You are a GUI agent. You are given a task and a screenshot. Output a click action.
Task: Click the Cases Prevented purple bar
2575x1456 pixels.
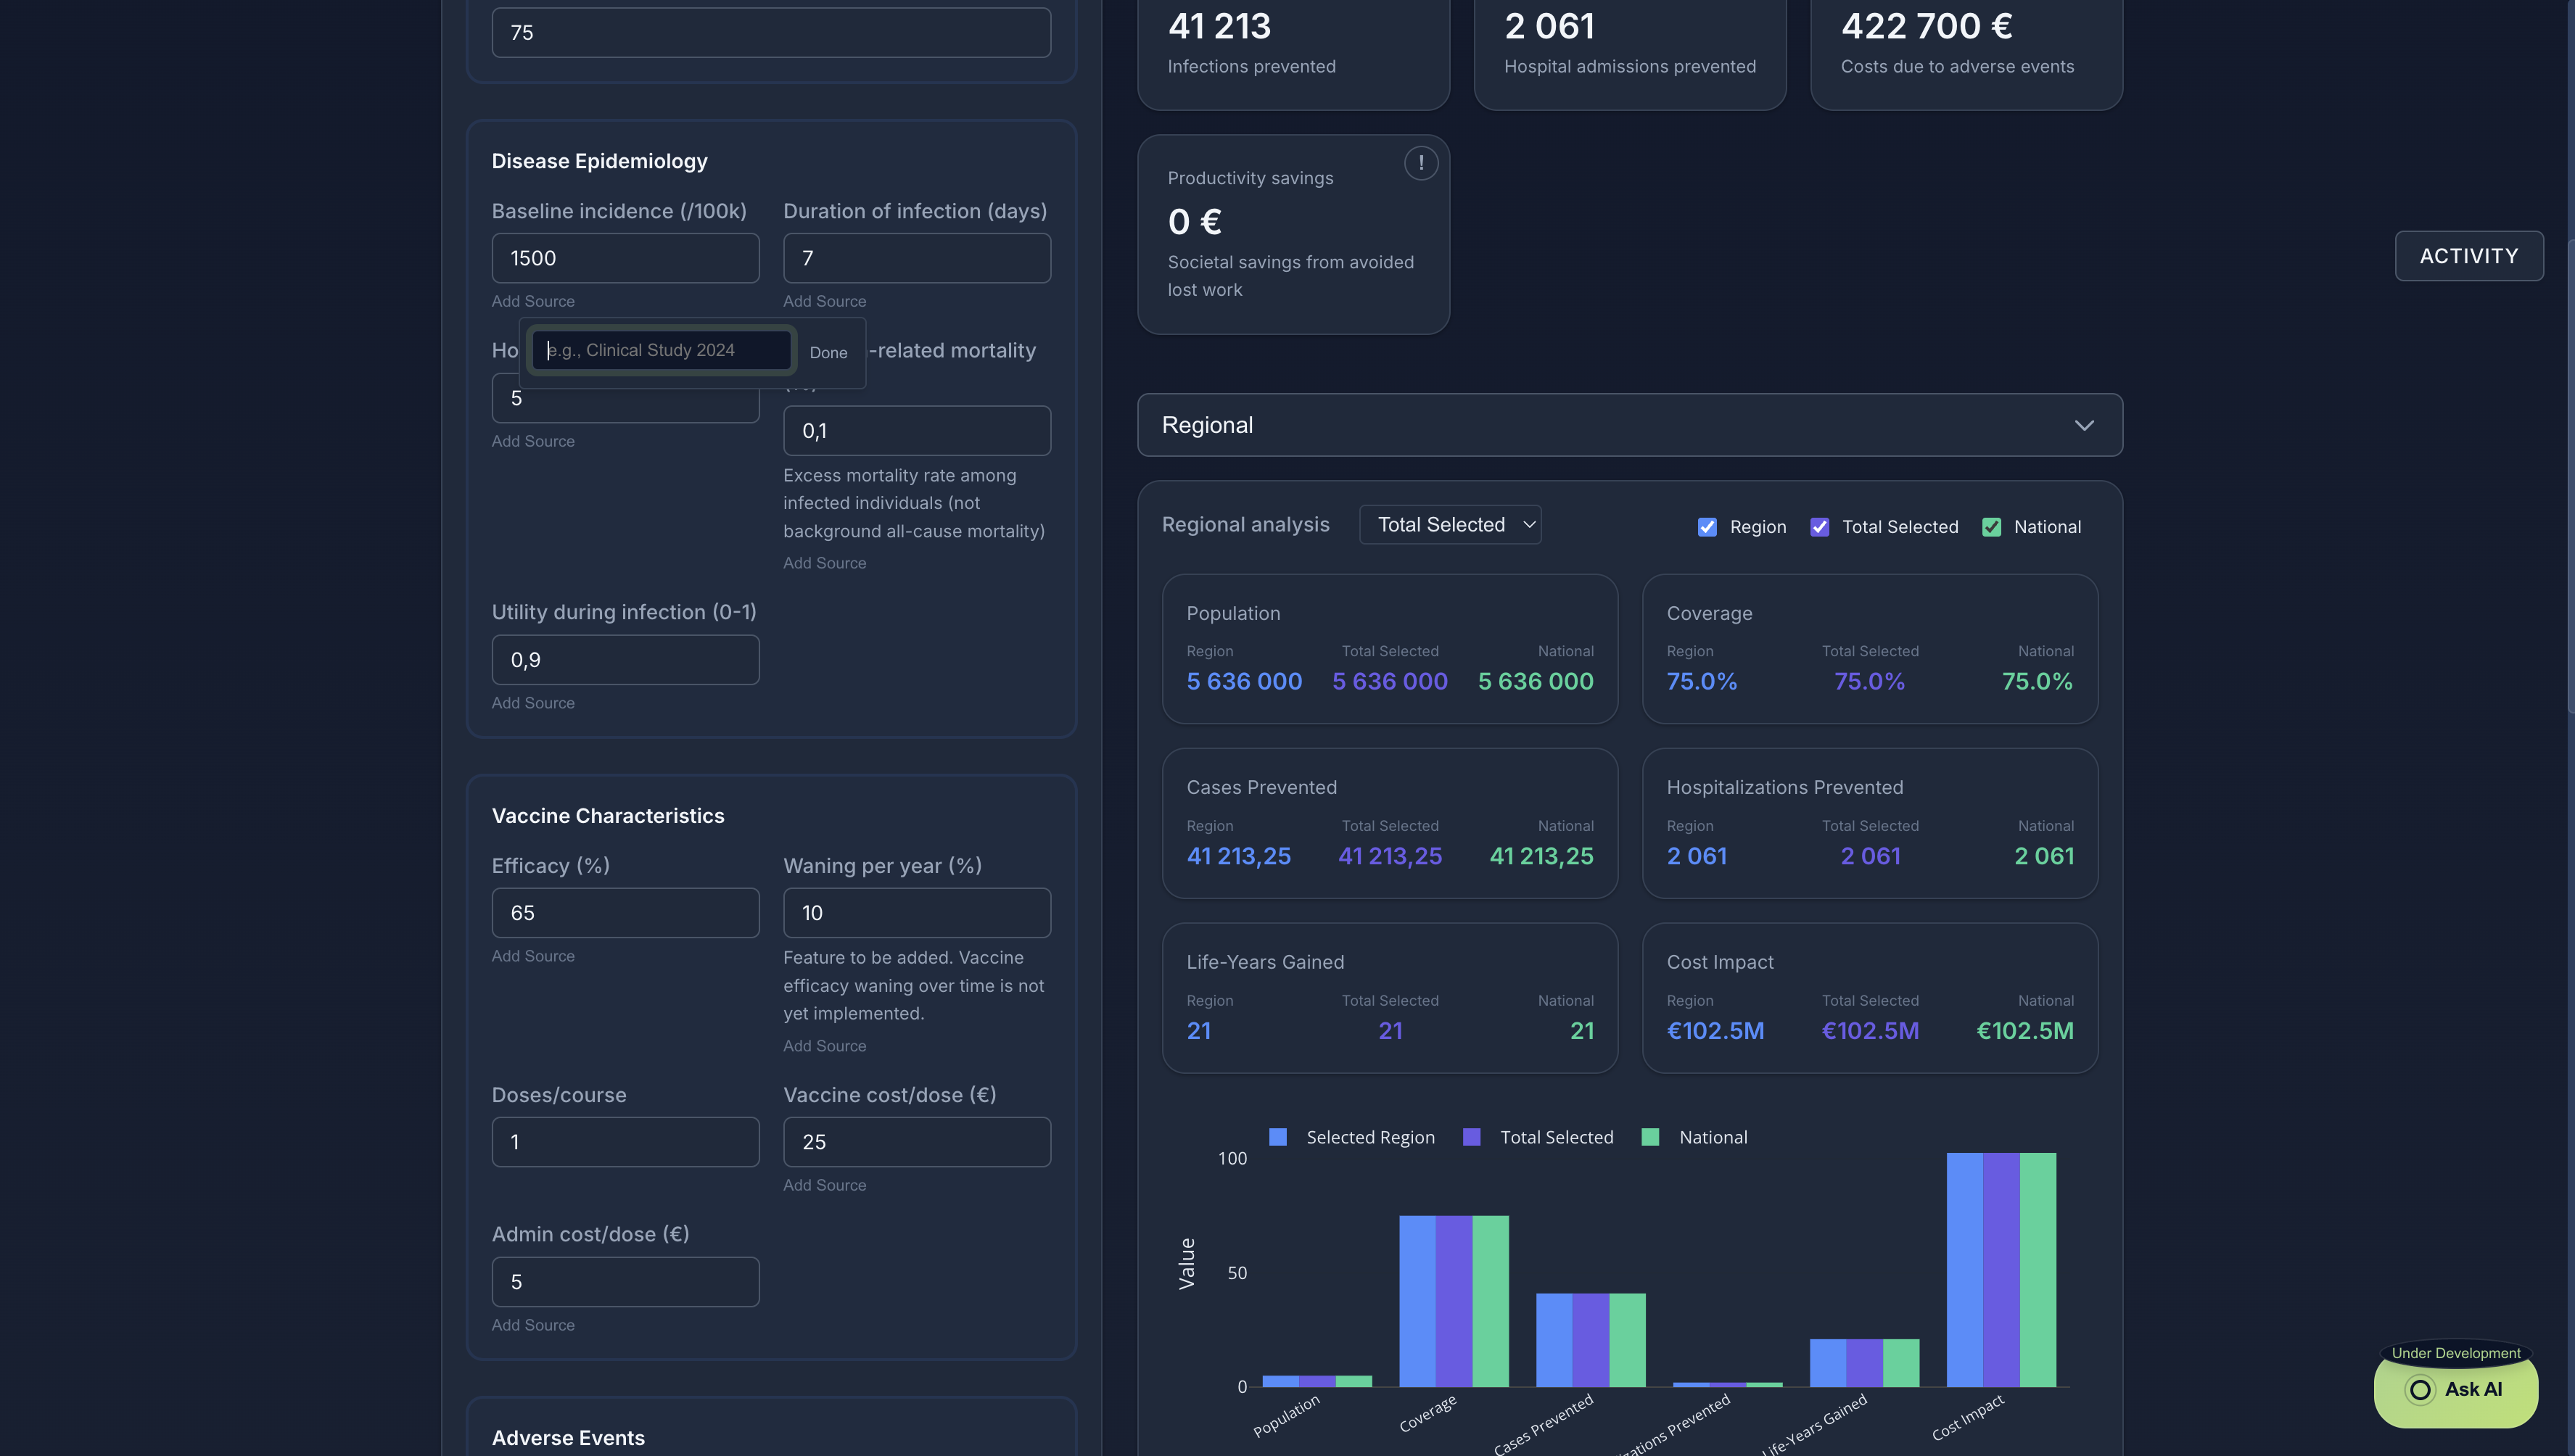point(1591,1340)
